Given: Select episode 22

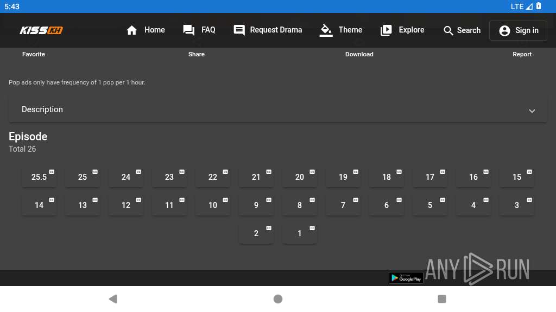Looking at the screenshot, I should (x=213, y=177).
